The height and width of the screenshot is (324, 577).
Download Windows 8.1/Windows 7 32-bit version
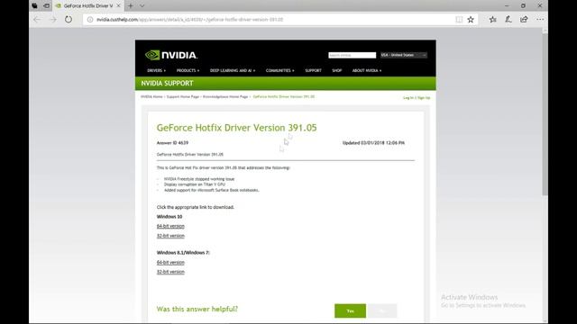170,272
